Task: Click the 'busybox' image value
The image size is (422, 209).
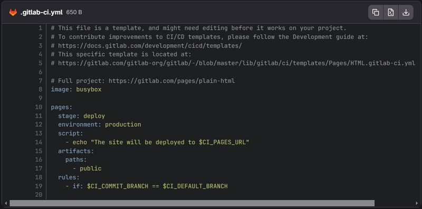Action: [89, 89]
